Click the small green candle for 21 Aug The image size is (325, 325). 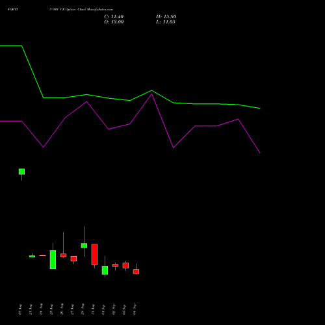coord(32,256)
